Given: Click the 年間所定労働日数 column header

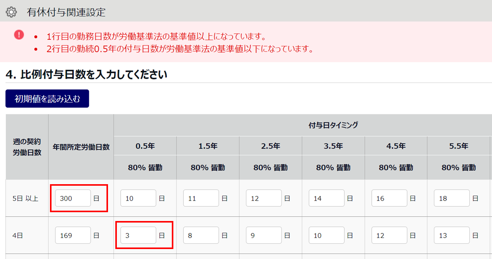Looking at the screenshot, I should [81, 147].
